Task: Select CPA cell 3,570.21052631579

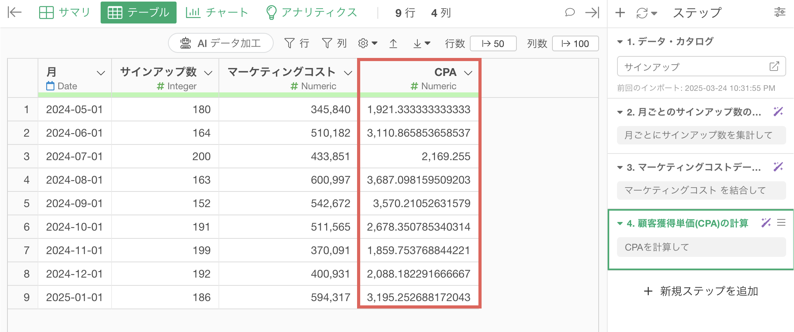Action: pyautogui.click(x=419, y=204)
